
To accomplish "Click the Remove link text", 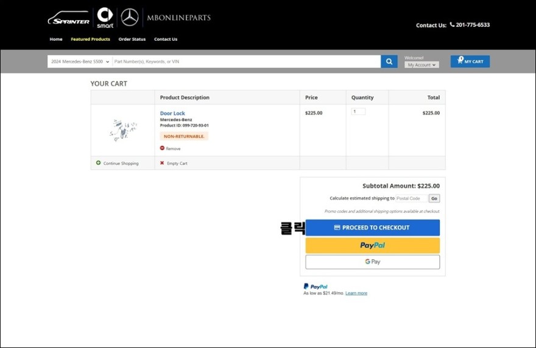I will tap(173, 148).
